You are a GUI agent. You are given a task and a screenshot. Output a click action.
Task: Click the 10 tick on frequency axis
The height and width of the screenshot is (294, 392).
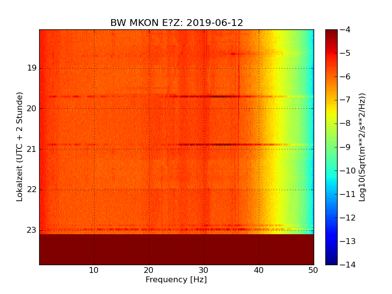94,270
